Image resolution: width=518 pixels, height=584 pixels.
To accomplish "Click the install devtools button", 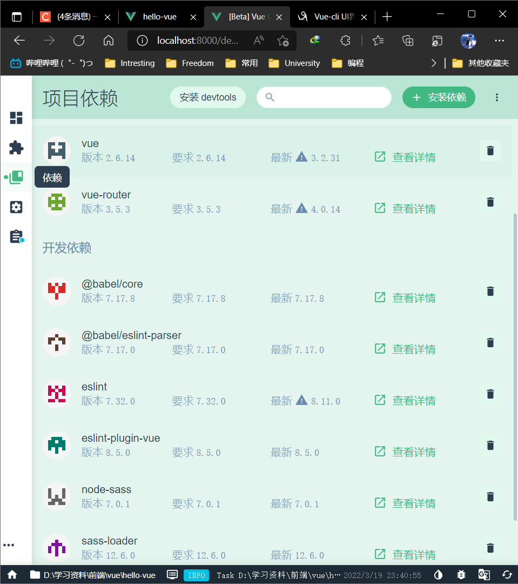I will click(207, 97).
